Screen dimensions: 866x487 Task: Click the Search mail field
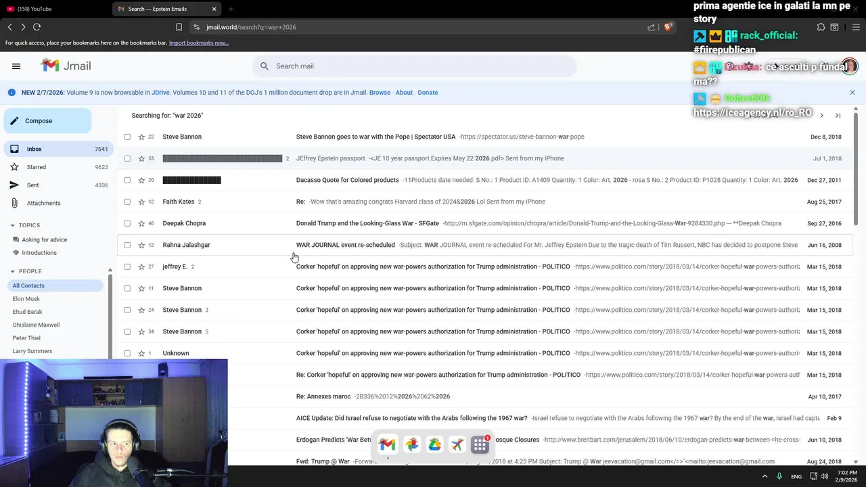click(x=415, y=66)
